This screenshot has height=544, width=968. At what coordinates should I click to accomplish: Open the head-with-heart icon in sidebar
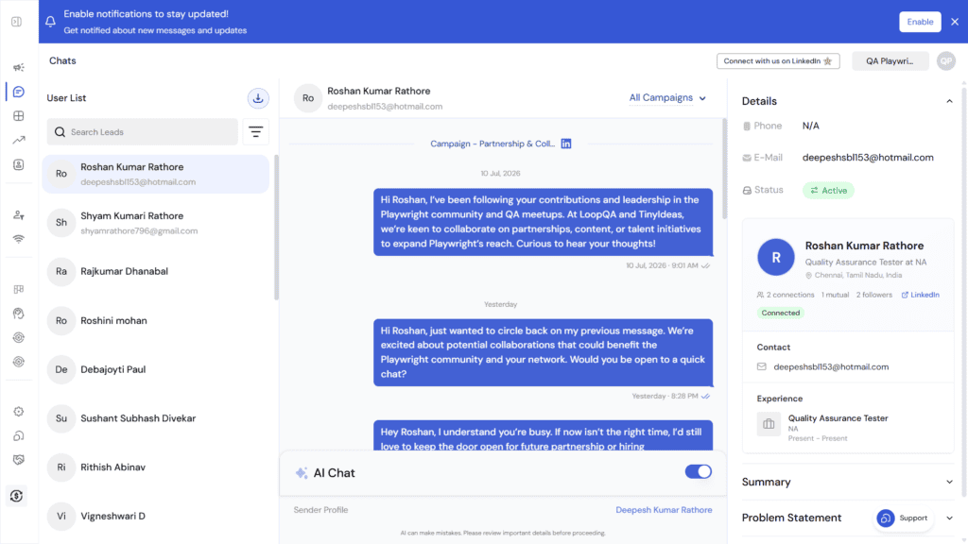pyautogui.click(x=19, y=314)
